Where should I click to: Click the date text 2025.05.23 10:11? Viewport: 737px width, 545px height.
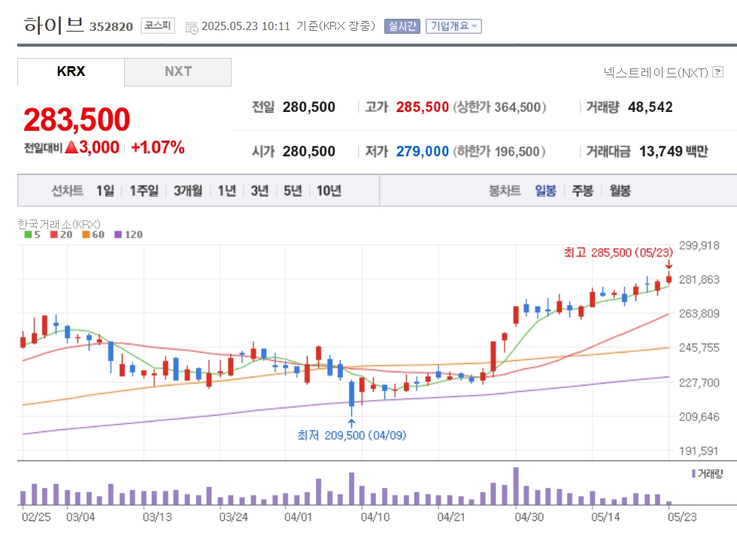[x=246, y=26]
